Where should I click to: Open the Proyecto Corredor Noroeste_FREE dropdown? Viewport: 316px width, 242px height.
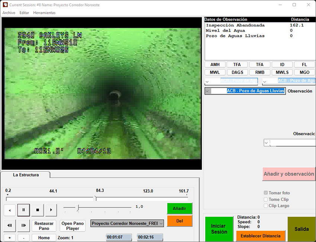click(x=161, y=223)
